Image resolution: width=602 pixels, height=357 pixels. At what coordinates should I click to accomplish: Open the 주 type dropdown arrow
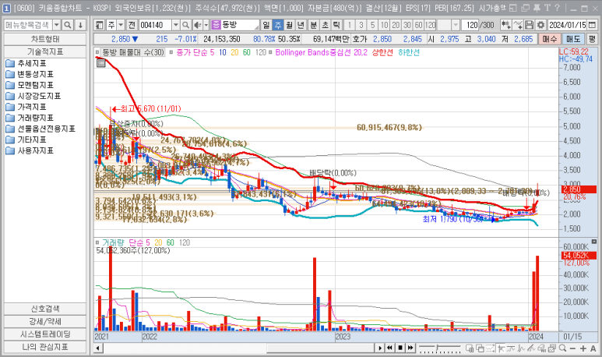point(121,26)
